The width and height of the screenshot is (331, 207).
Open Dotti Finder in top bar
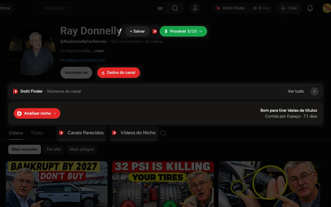231,8
